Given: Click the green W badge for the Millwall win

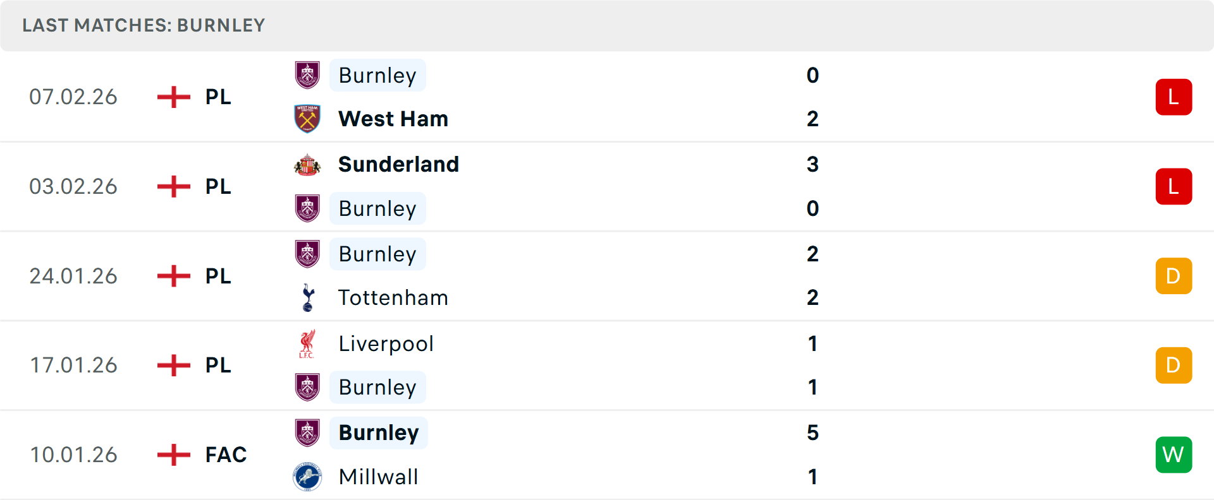Looking at the screenshot, I should click(1174, 455).
